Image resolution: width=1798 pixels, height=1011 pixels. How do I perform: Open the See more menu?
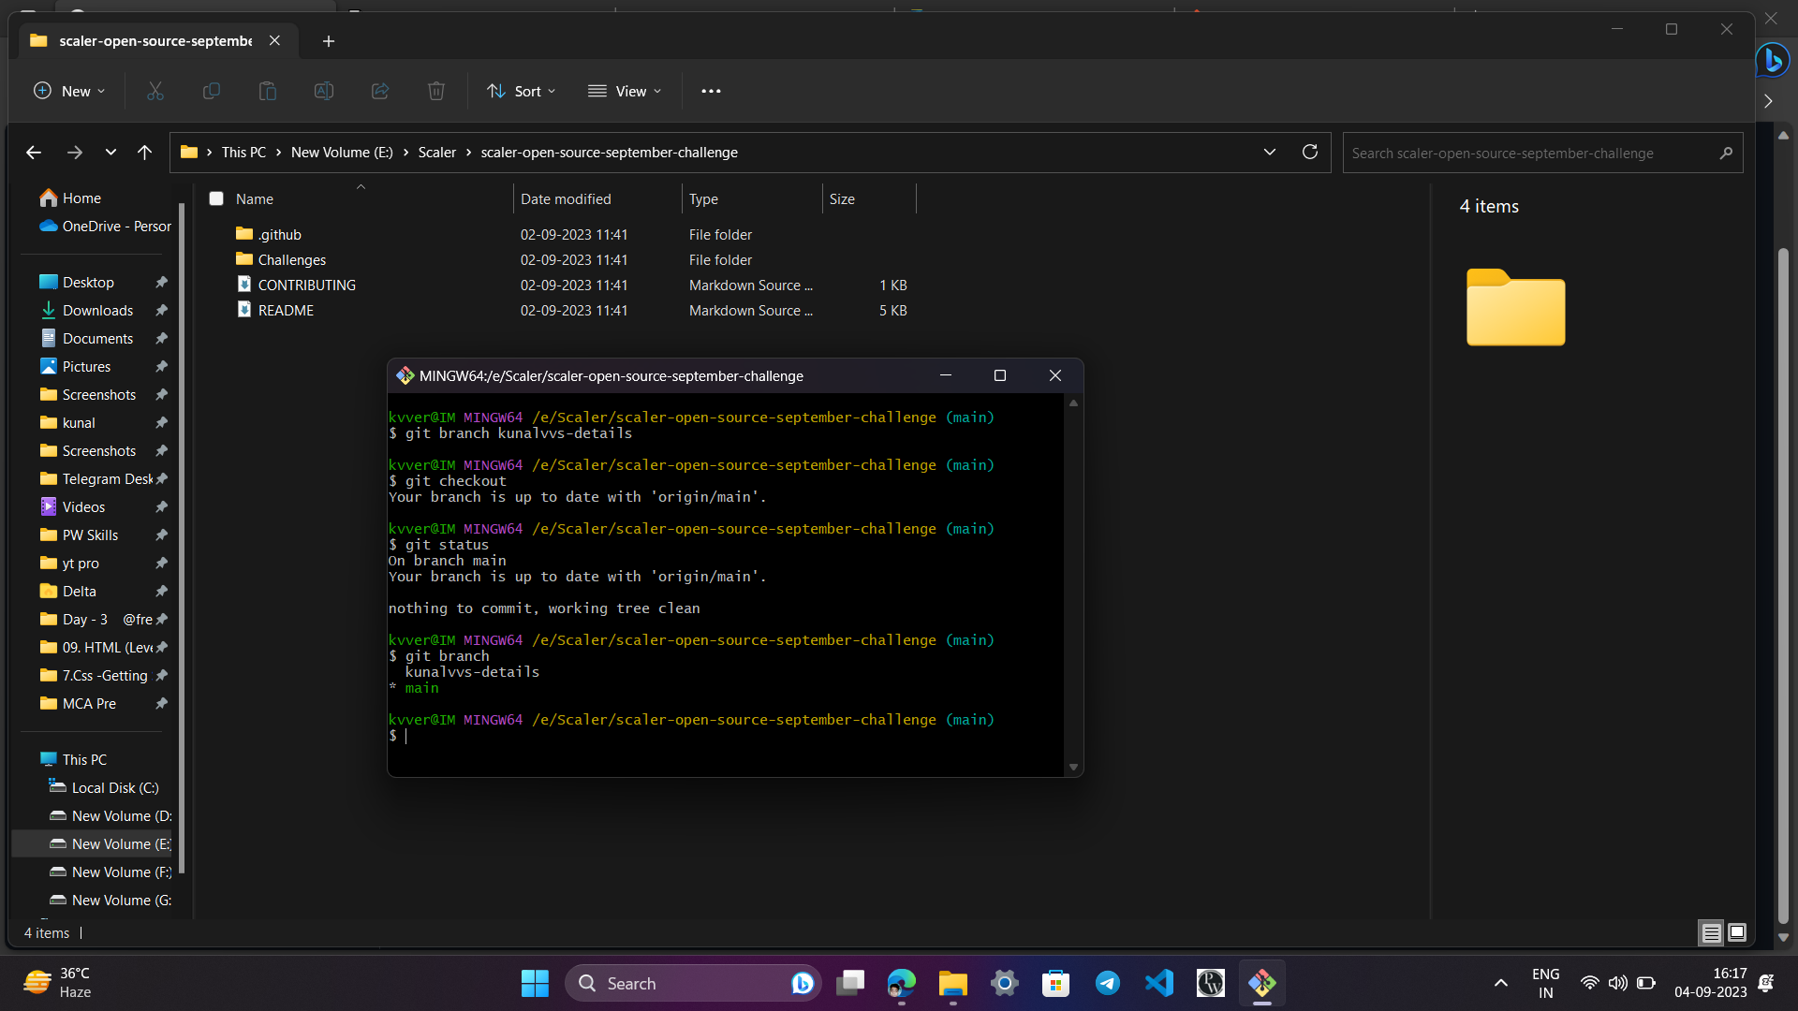[x=711, y=91]
